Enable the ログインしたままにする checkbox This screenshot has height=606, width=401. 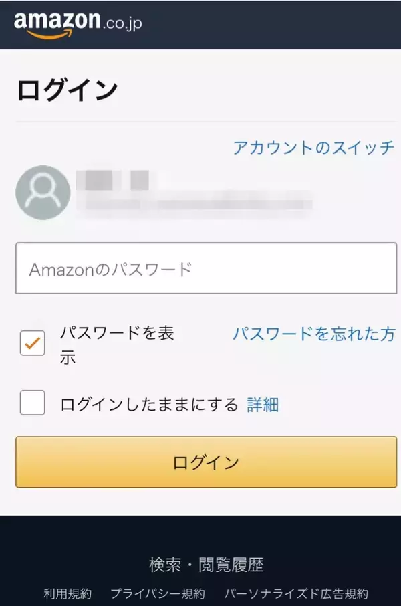click(33, 403)
